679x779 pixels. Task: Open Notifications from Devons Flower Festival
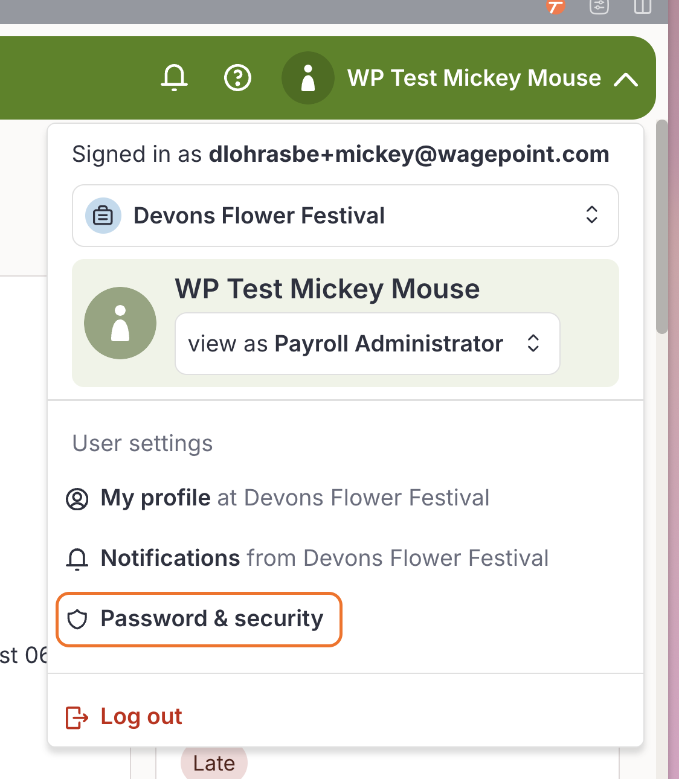(307, 559)
